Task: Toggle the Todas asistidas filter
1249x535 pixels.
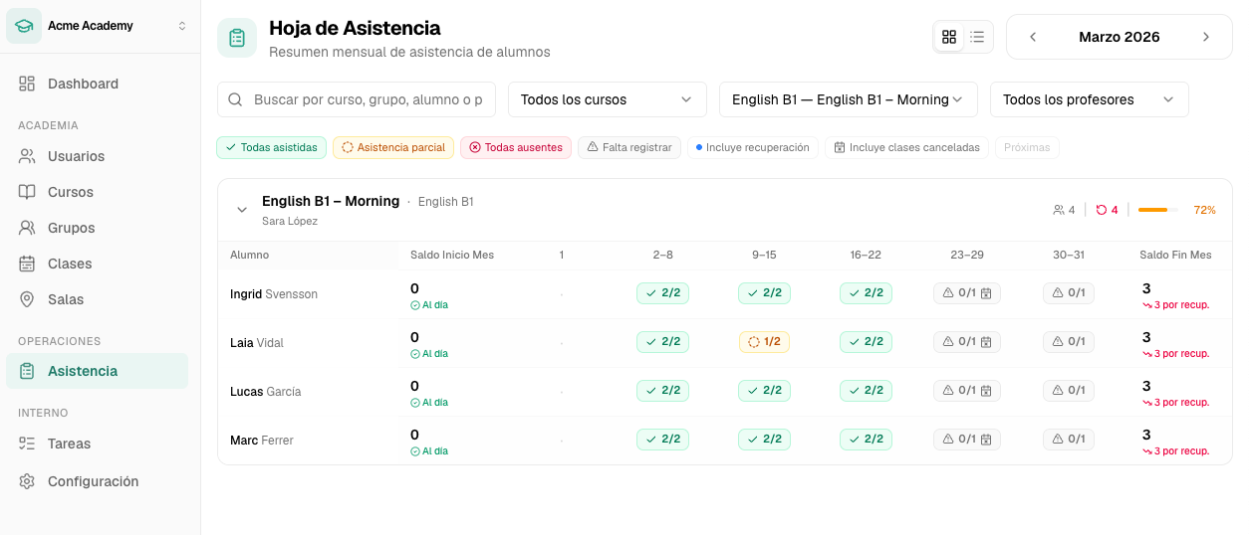Action: coord(272,147)
